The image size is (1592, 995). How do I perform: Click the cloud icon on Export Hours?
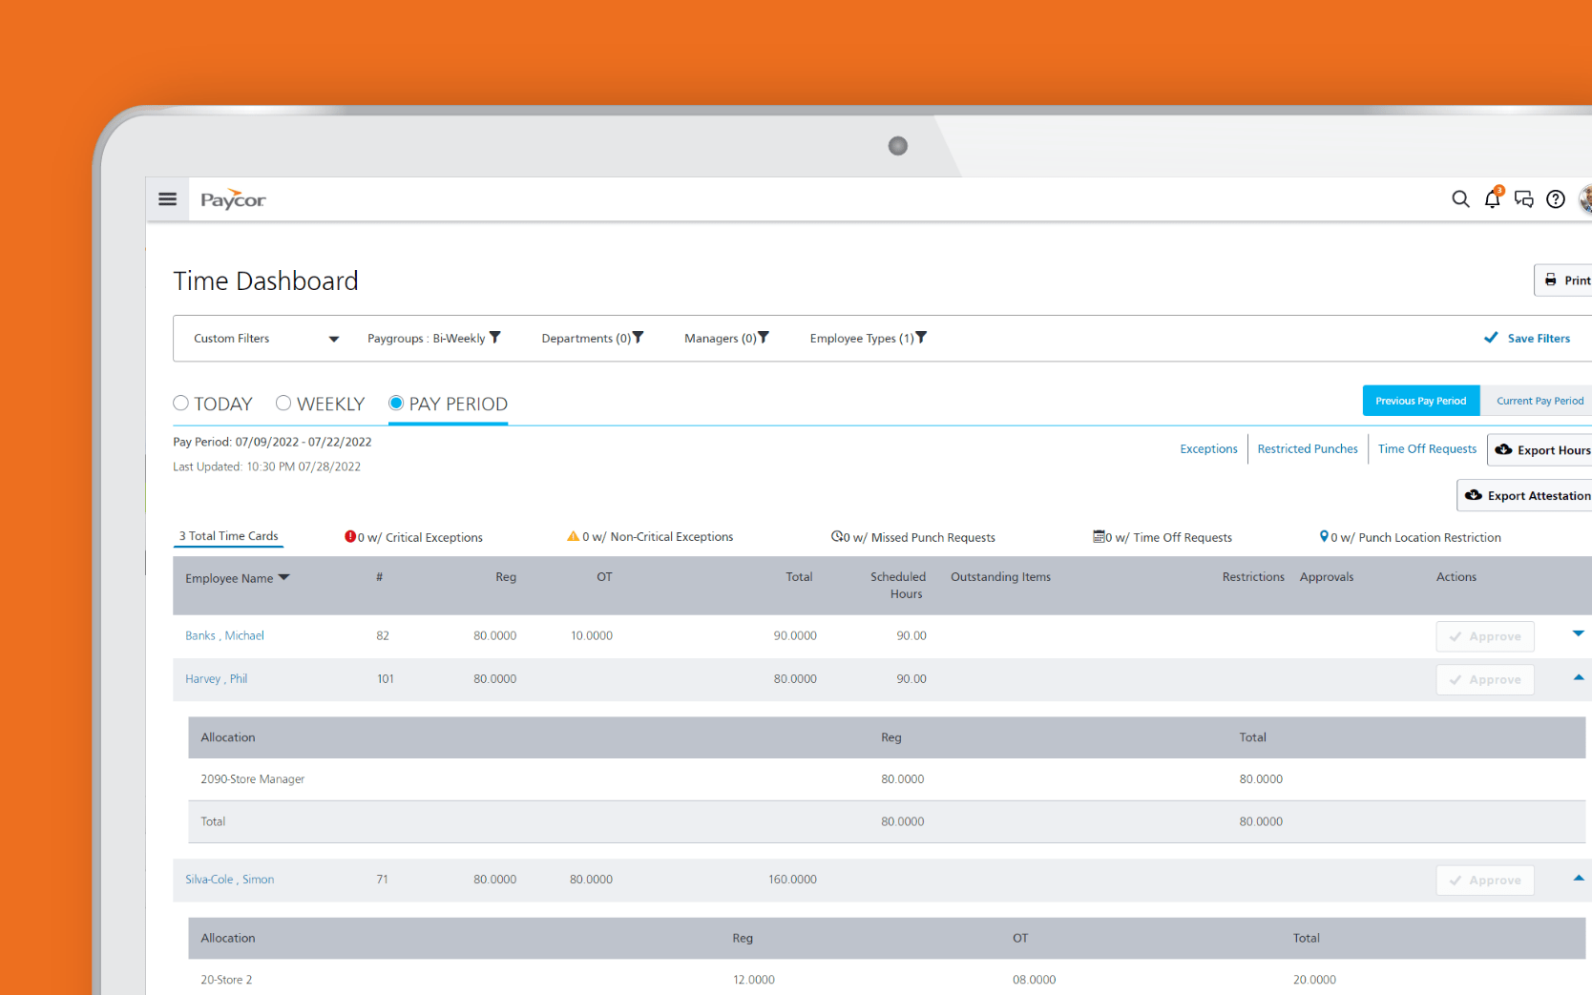point(1503,449)
